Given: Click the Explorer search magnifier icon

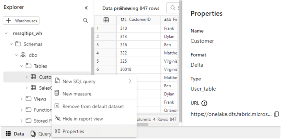Looking at the screenshot, I should click(86, 21).
